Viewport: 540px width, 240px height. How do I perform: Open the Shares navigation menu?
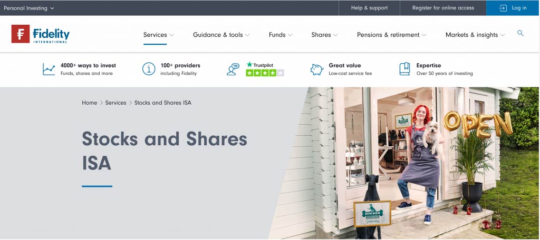tap(324, 35)
